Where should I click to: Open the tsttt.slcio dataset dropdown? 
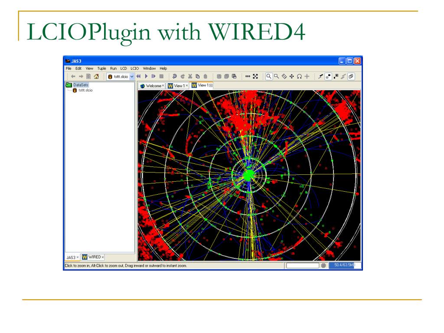click(x=132, y=76)
